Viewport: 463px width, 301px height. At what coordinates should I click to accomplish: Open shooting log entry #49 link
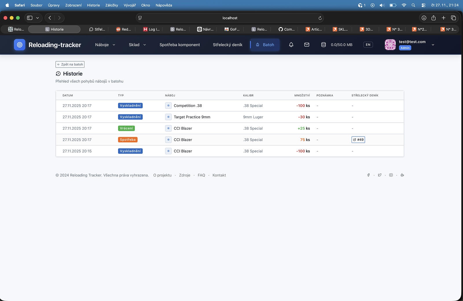358,140
